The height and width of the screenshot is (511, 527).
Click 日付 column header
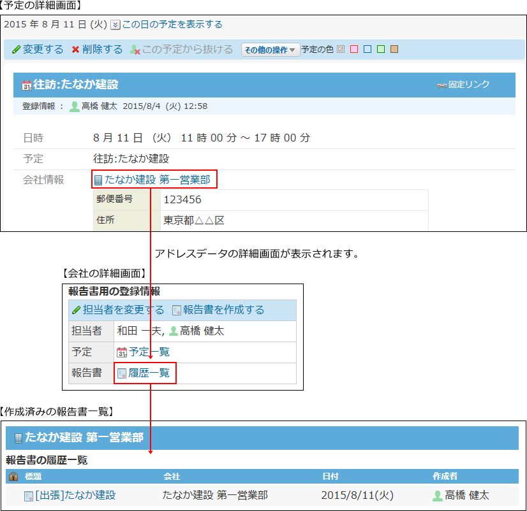coord(330,477)
